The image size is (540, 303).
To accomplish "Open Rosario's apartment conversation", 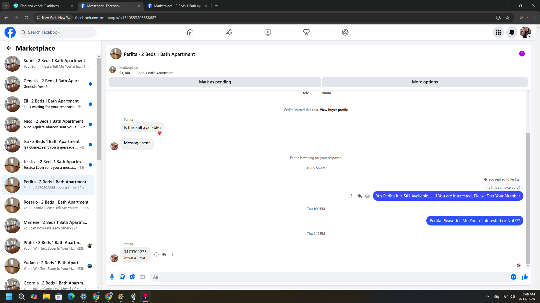I will click(x=48, y=205).
